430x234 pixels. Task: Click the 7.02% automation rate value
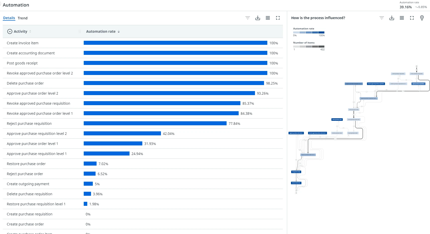[103, 164]
